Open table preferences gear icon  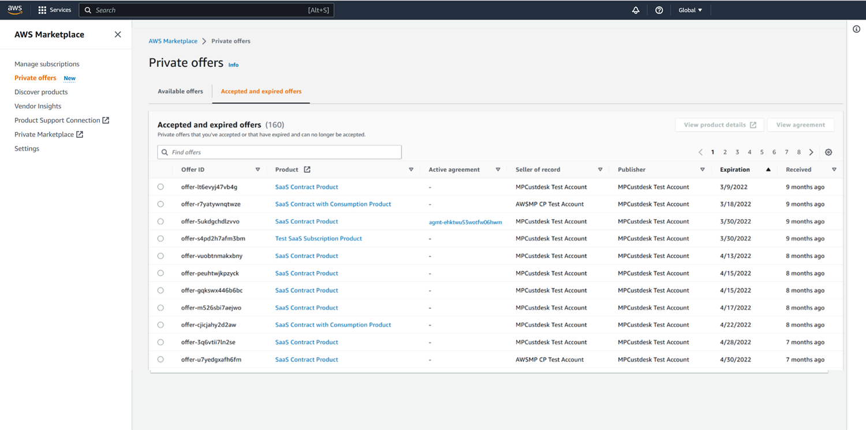pyautogui.click(x=828, y=152)
